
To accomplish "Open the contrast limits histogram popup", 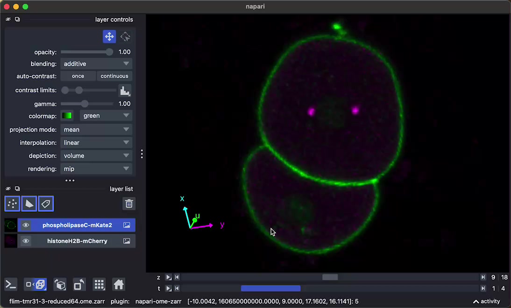I will [x=125, y=90].
